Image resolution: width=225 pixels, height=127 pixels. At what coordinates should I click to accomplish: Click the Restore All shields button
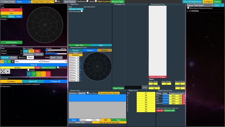tap(169, 111)
